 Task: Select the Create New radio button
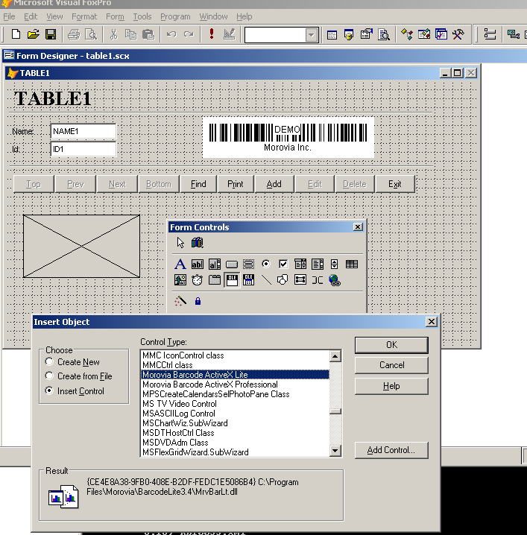point(49,361)
